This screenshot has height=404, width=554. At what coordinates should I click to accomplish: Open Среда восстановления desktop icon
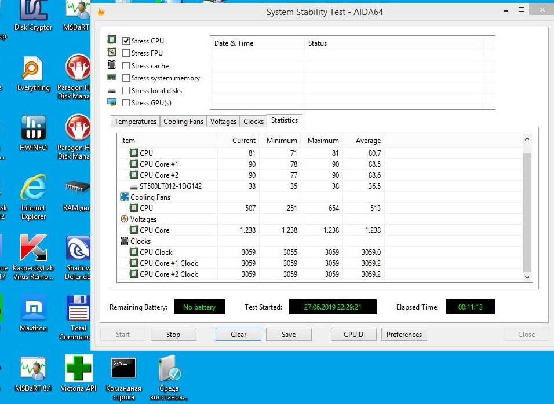(169, 378)
